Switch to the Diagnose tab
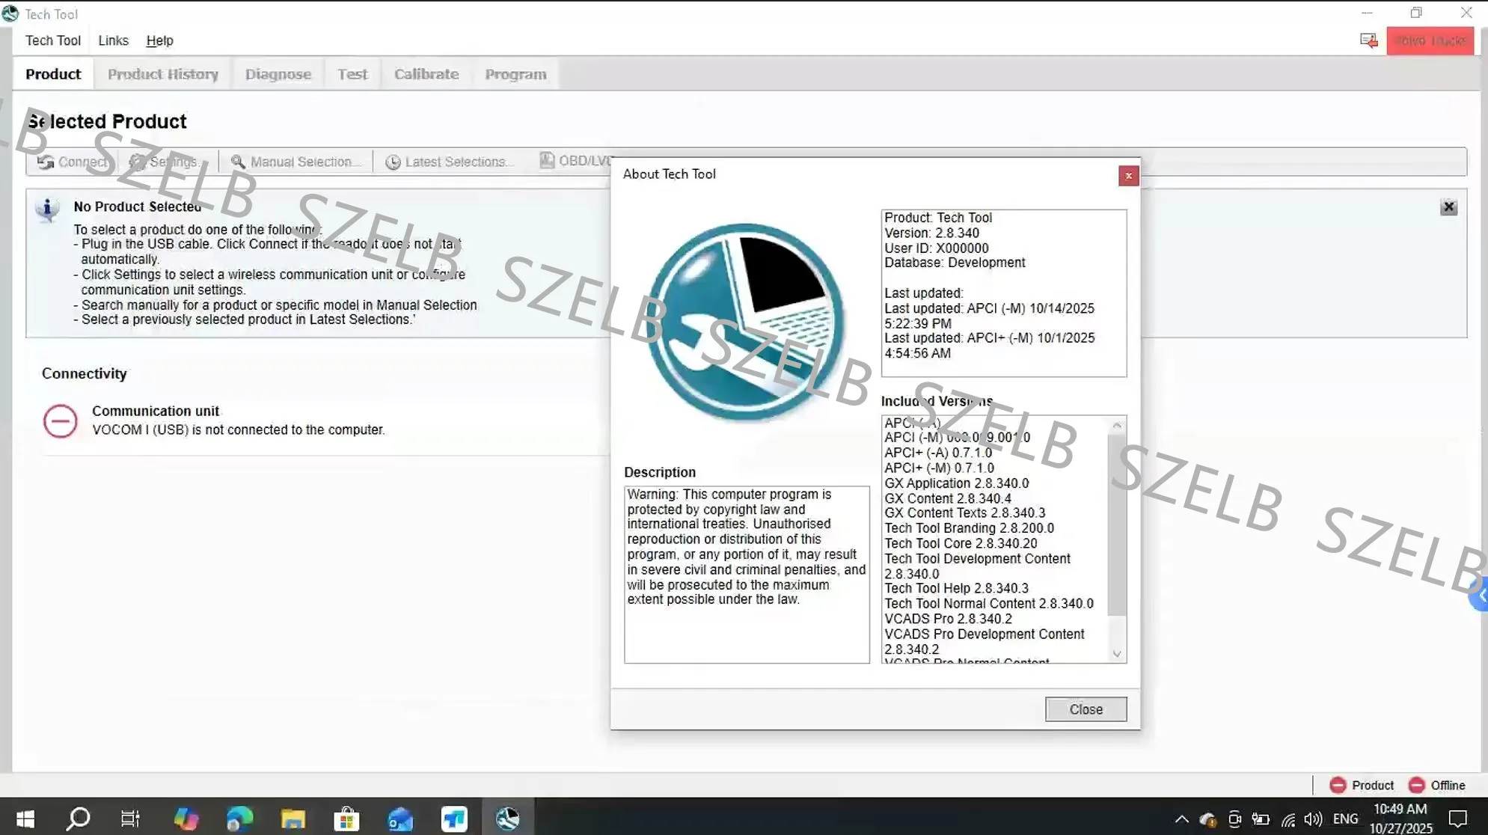Viewport: 1488px width, 835px height. [x=278, y=74]
